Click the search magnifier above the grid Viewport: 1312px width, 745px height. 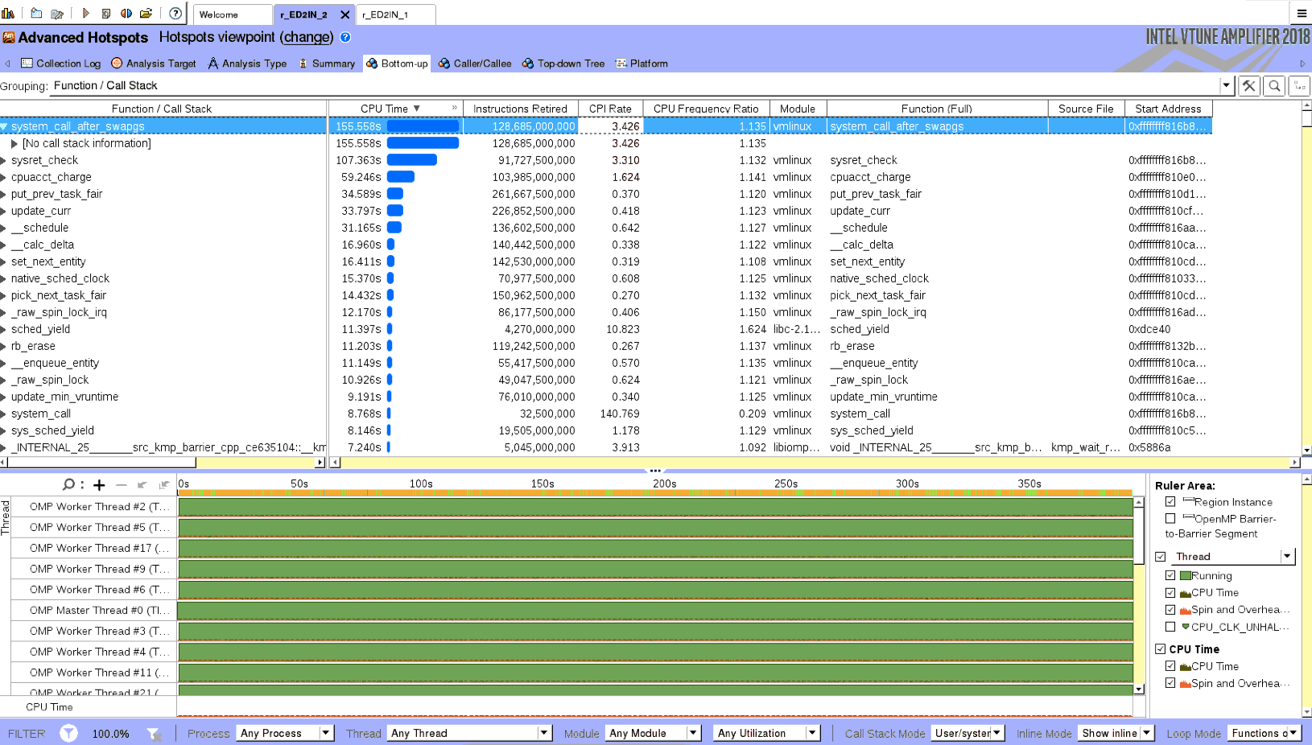(1274, 85)
